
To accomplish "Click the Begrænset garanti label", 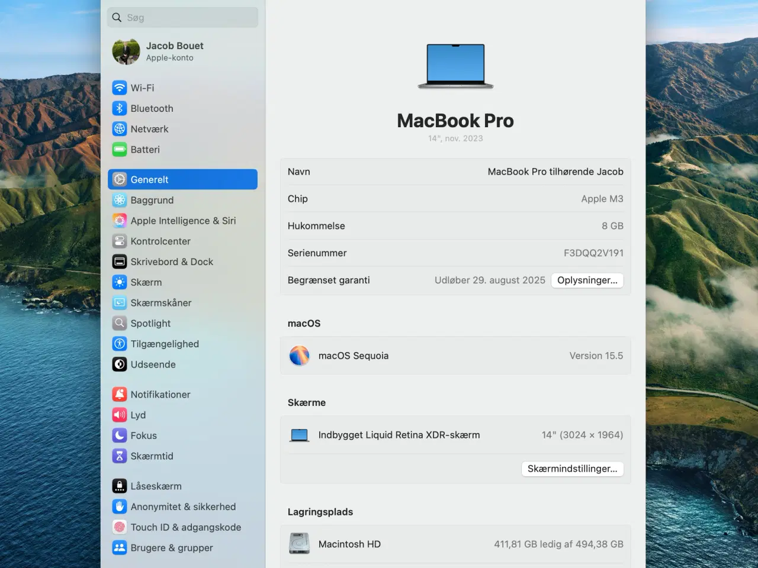I will pyautogui.click(x=329, y=280).
